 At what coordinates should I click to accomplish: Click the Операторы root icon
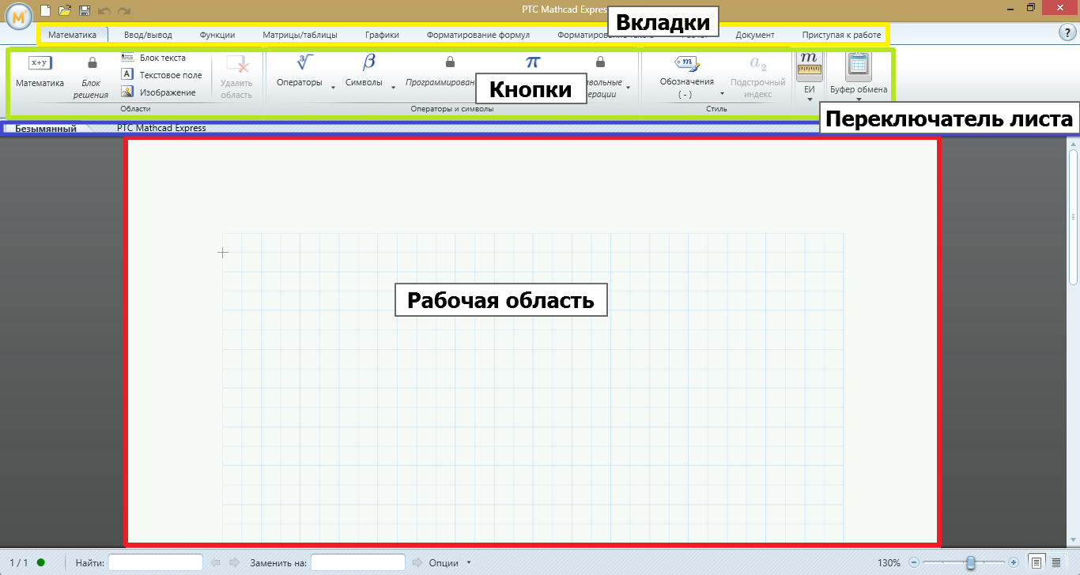[x=304, y=62]
